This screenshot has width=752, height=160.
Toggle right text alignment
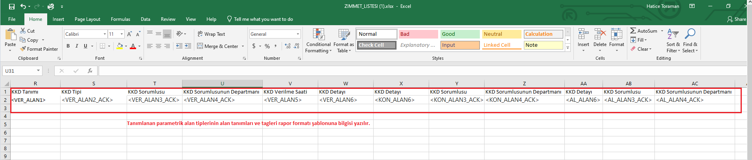click(167, 46)
